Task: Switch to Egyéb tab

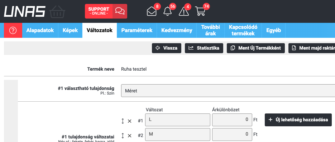Action: 273,30
